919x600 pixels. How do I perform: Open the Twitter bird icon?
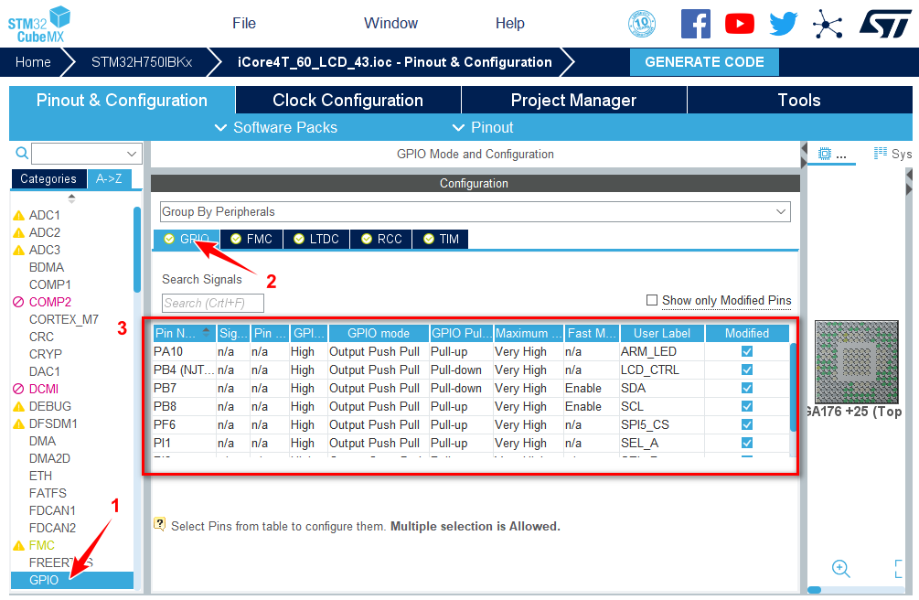[x=784, y=24]
